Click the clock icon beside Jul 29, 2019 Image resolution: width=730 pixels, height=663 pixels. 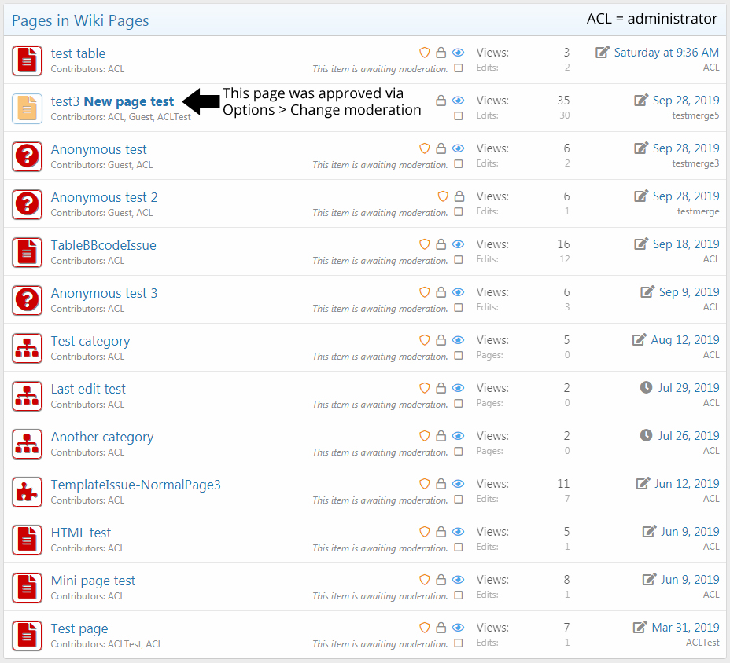point(646,388)
